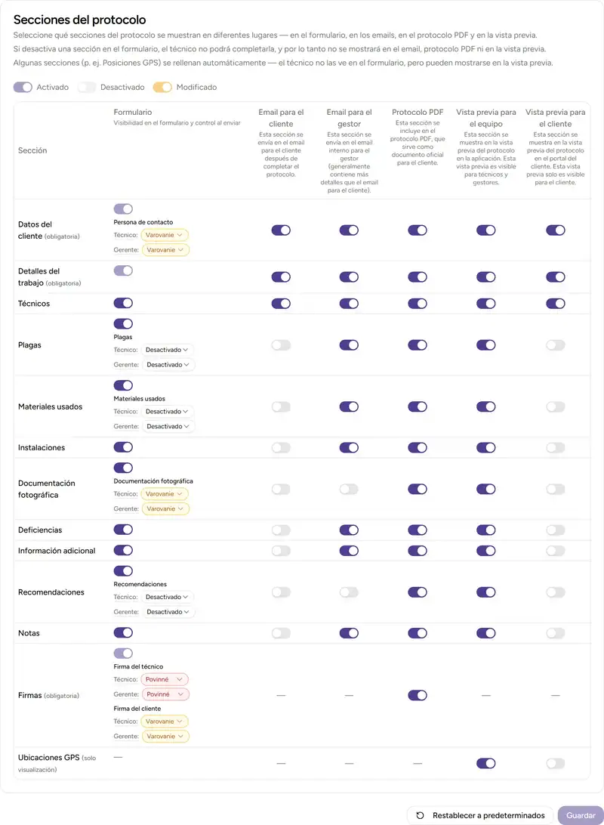This screenshot has width=604, height=825.
Task: Toggle Notas Email para el gestor
Action: point(349,633)
